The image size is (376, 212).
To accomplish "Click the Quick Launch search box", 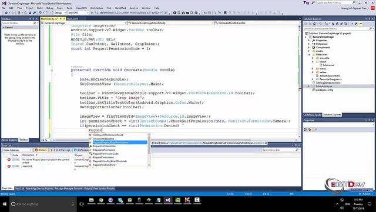I will tap(336, 2).
